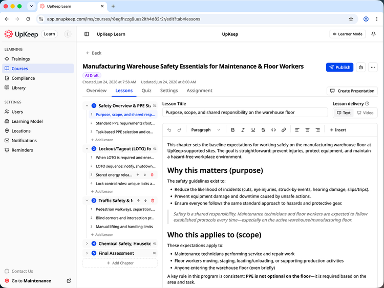This screenshot has width=384, height=288.
Task: Move Traffic Safety chapter up
Action: click(138, 201)
